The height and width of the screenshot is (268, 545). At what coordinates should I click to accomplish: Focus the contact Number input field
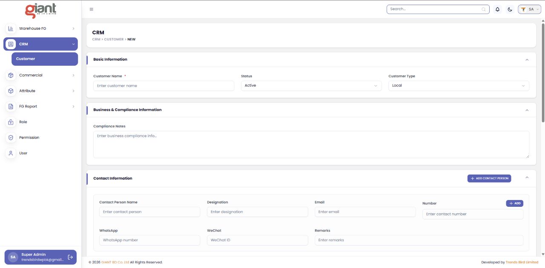tap(473, 214)
